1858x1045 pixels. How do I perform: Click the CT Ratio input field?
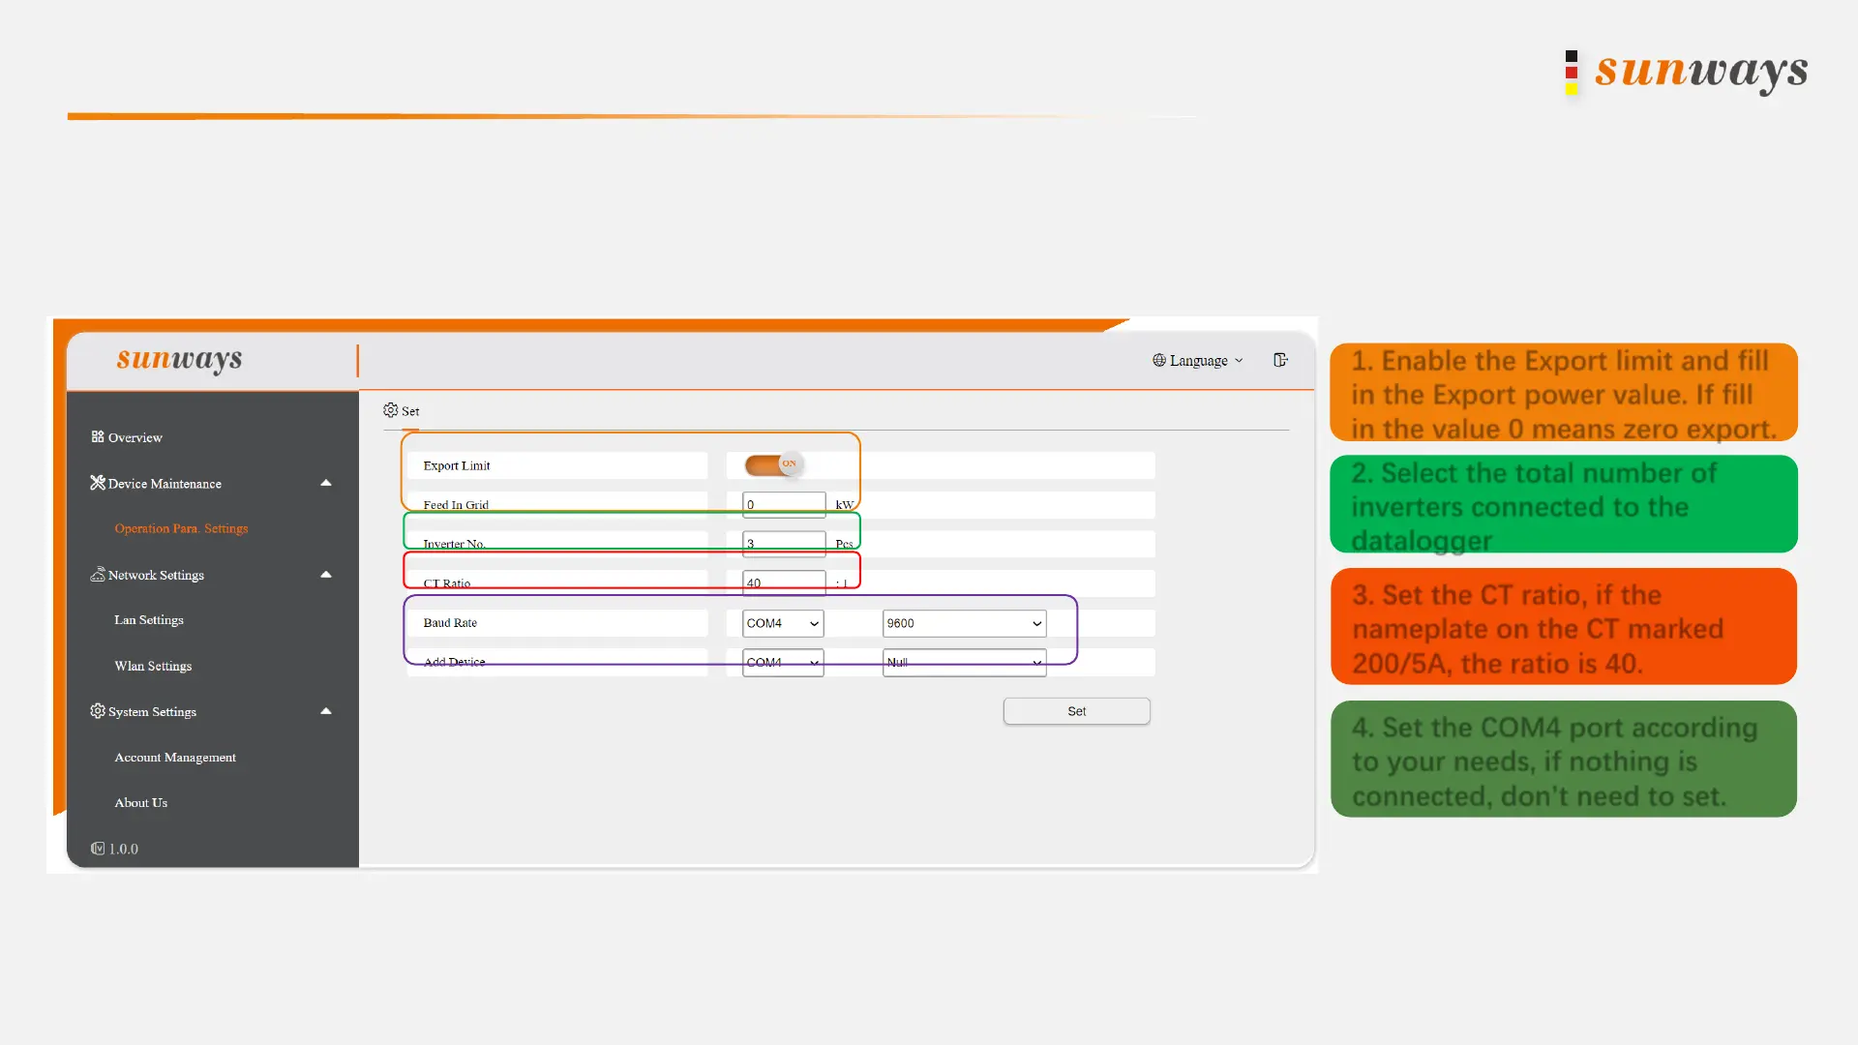783,582
